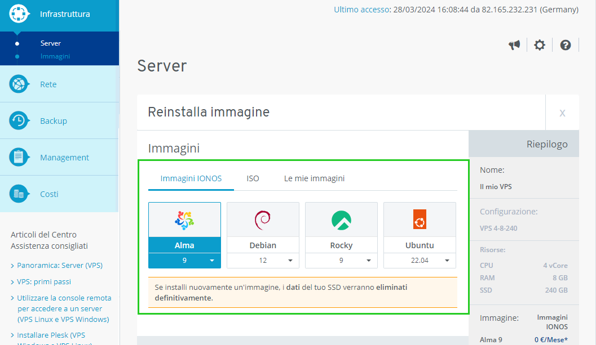The width and height of the screenshot is (596, 345).
Task: Open Panoramica: Server (VPS) article
Action: click(60, 265)
